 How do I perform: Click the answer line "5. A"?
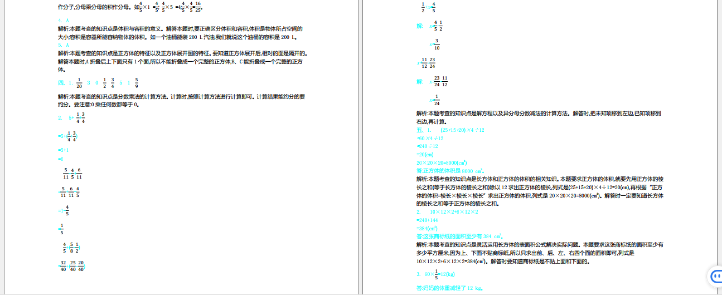pos(64,45)
